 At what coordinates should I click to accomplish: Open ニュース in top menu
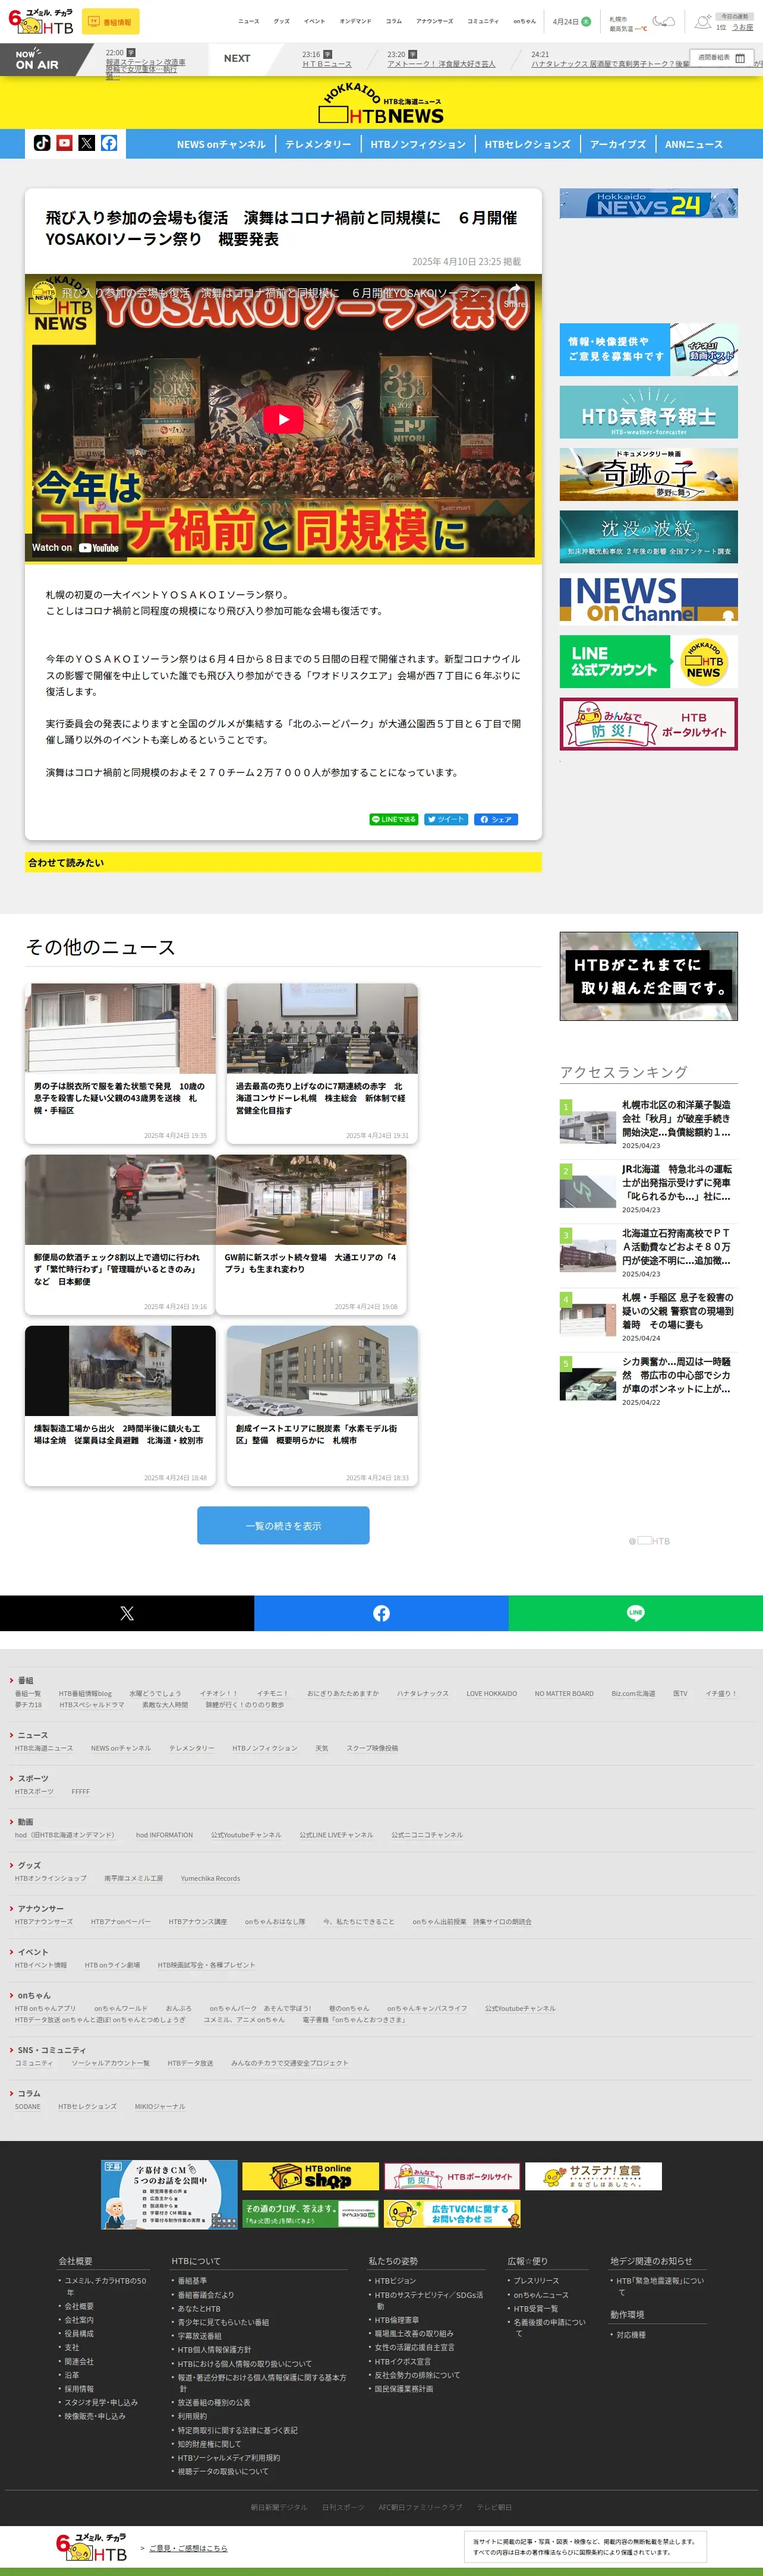point(249,21)
